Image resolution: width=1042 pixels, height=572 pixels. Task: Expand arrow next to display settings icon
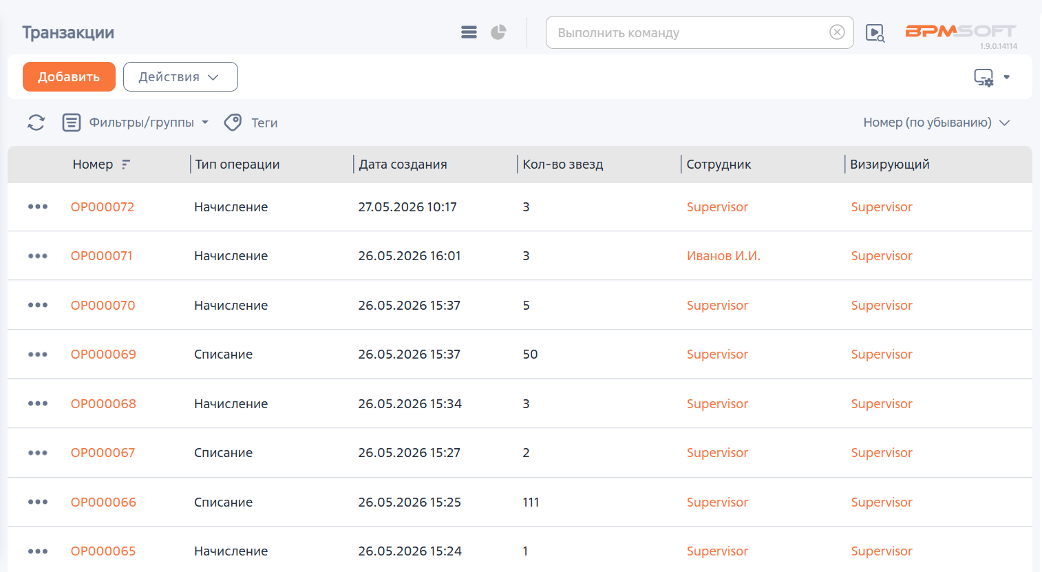click(x=1006, y=77)
